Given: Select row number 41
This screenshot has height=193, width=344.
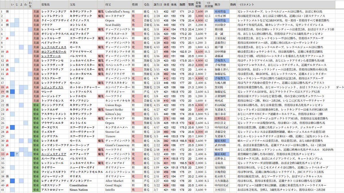Looking at the screenshot, I should [x=2, y=190].
